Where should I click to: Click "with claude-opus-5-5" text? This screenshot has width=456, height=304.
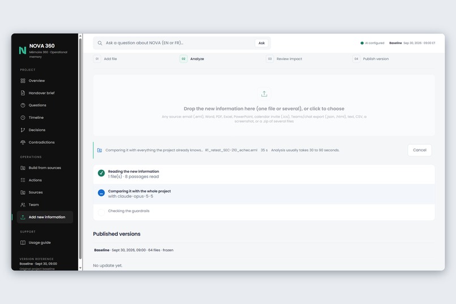click(131, 196)
